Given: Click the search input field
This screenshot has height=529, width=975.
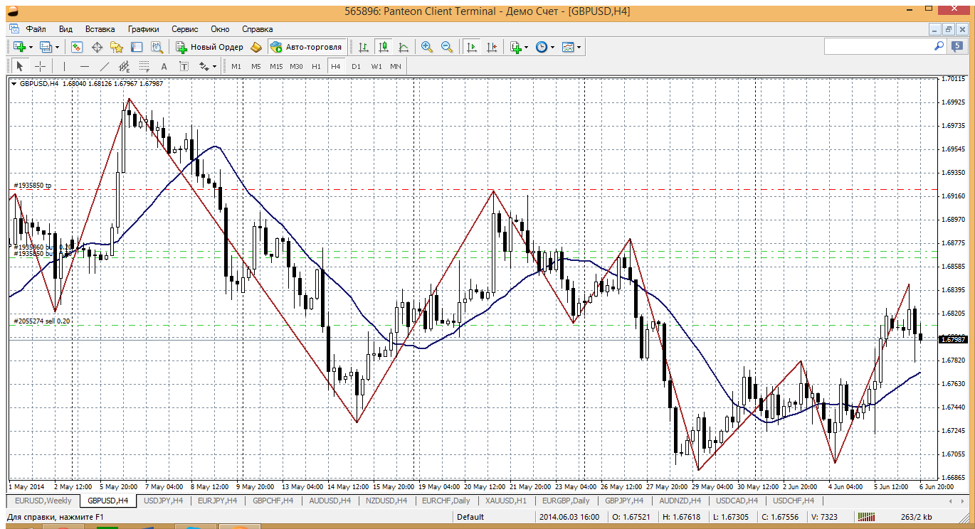Looking at the screenshot, I should (879, 46).
